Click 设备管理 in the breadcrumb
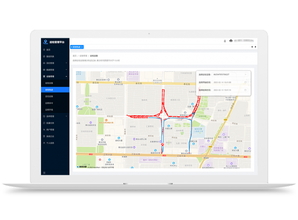298x220 pixels. tap(83, 56)
